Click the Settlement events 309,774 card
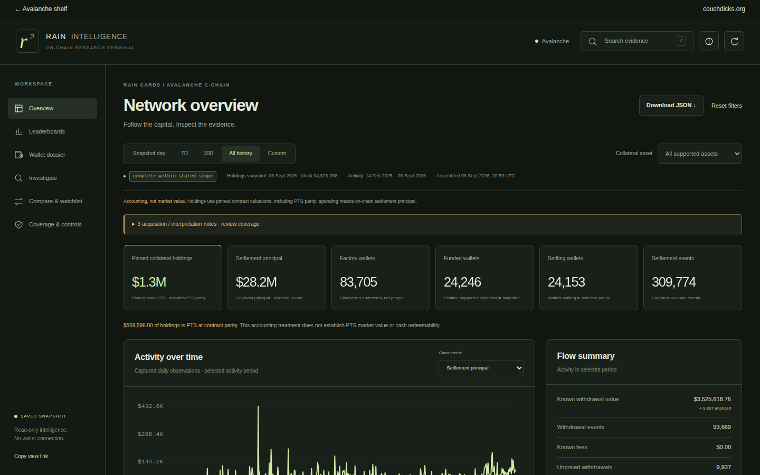The height and width of the screenshot is (475, 760). point(692,278)
